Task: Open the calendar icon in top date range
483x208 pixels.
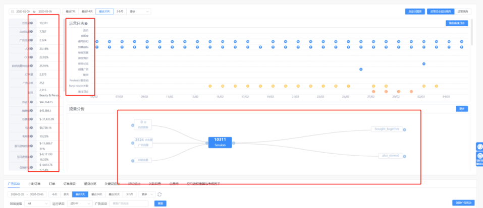Action: pos(13,12)
